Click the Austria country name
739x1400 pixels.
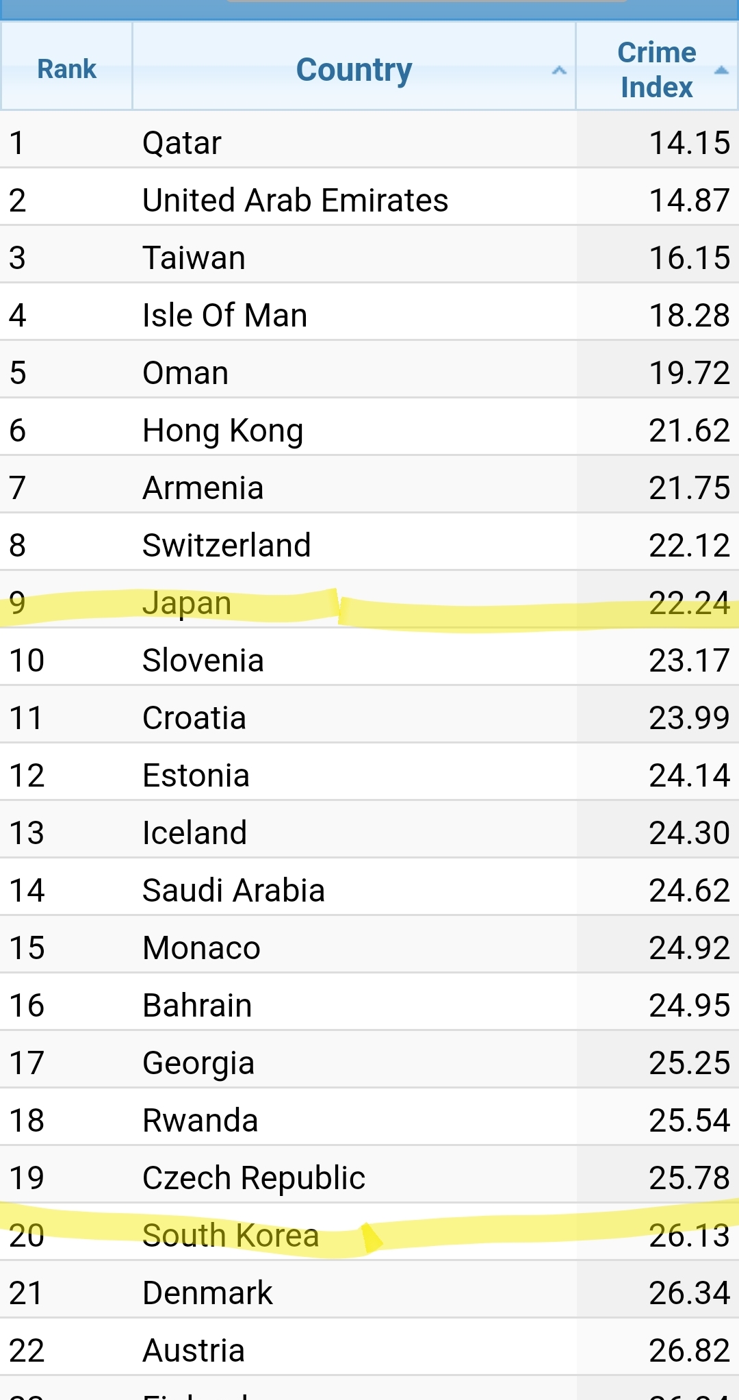tap(194, 1351)
